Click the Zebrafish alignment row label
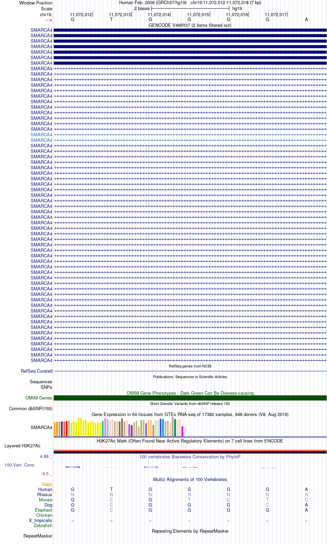The height and width of the screenshot is (544, 327). (x=43, y=526)
